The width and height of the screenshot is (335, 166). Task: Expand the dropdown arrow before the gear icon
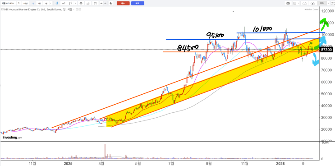click(75, 3)
